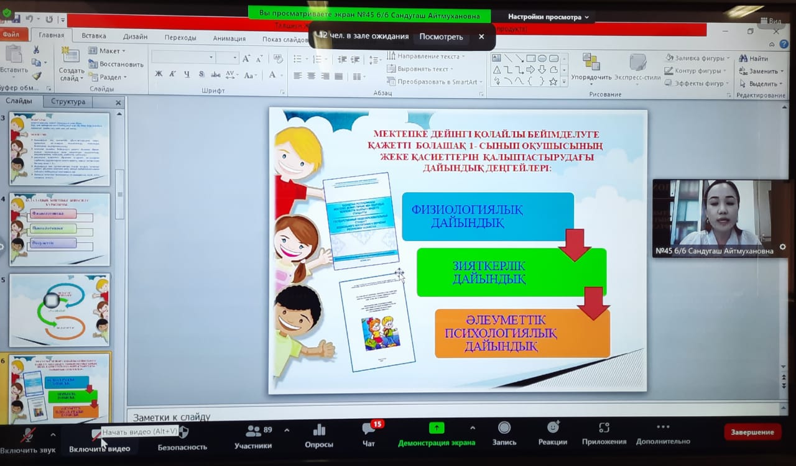Image resolution: width=796 pixels, height=466 pixels.
Task: Open the font name combo box
Action: [183, 58]
